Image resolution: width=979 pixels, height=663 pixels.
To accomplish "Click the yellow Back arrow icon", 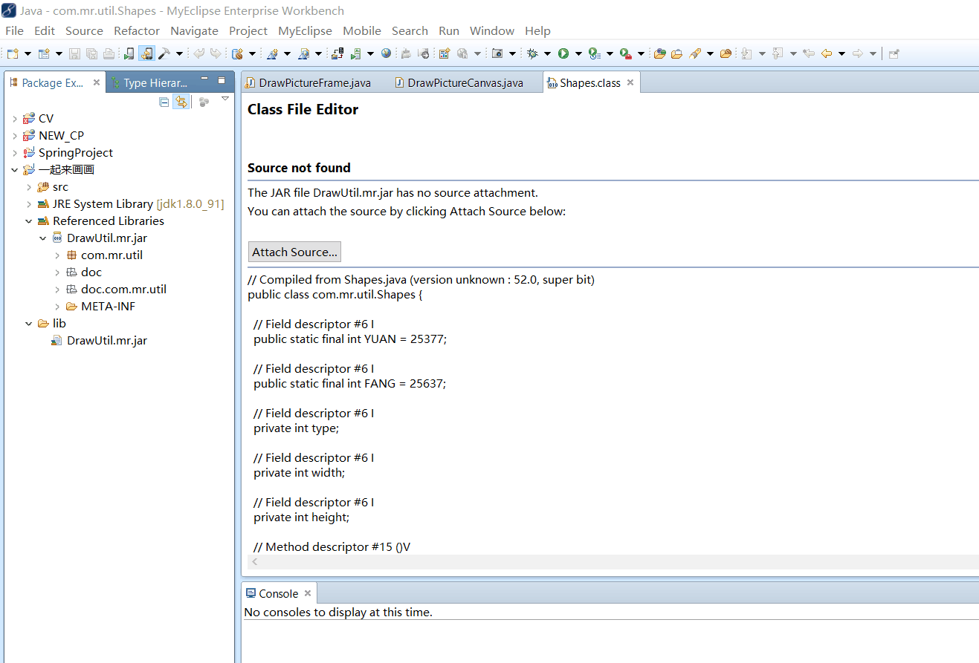I will click(827, 53).
